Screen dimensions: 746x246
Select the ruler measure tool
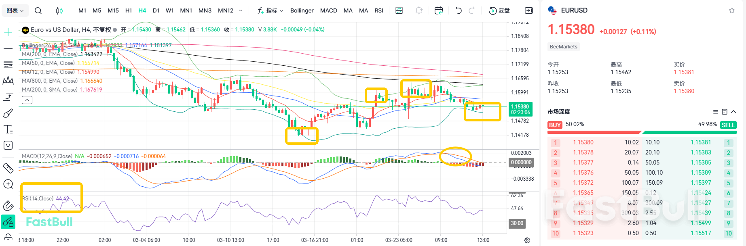8,168
